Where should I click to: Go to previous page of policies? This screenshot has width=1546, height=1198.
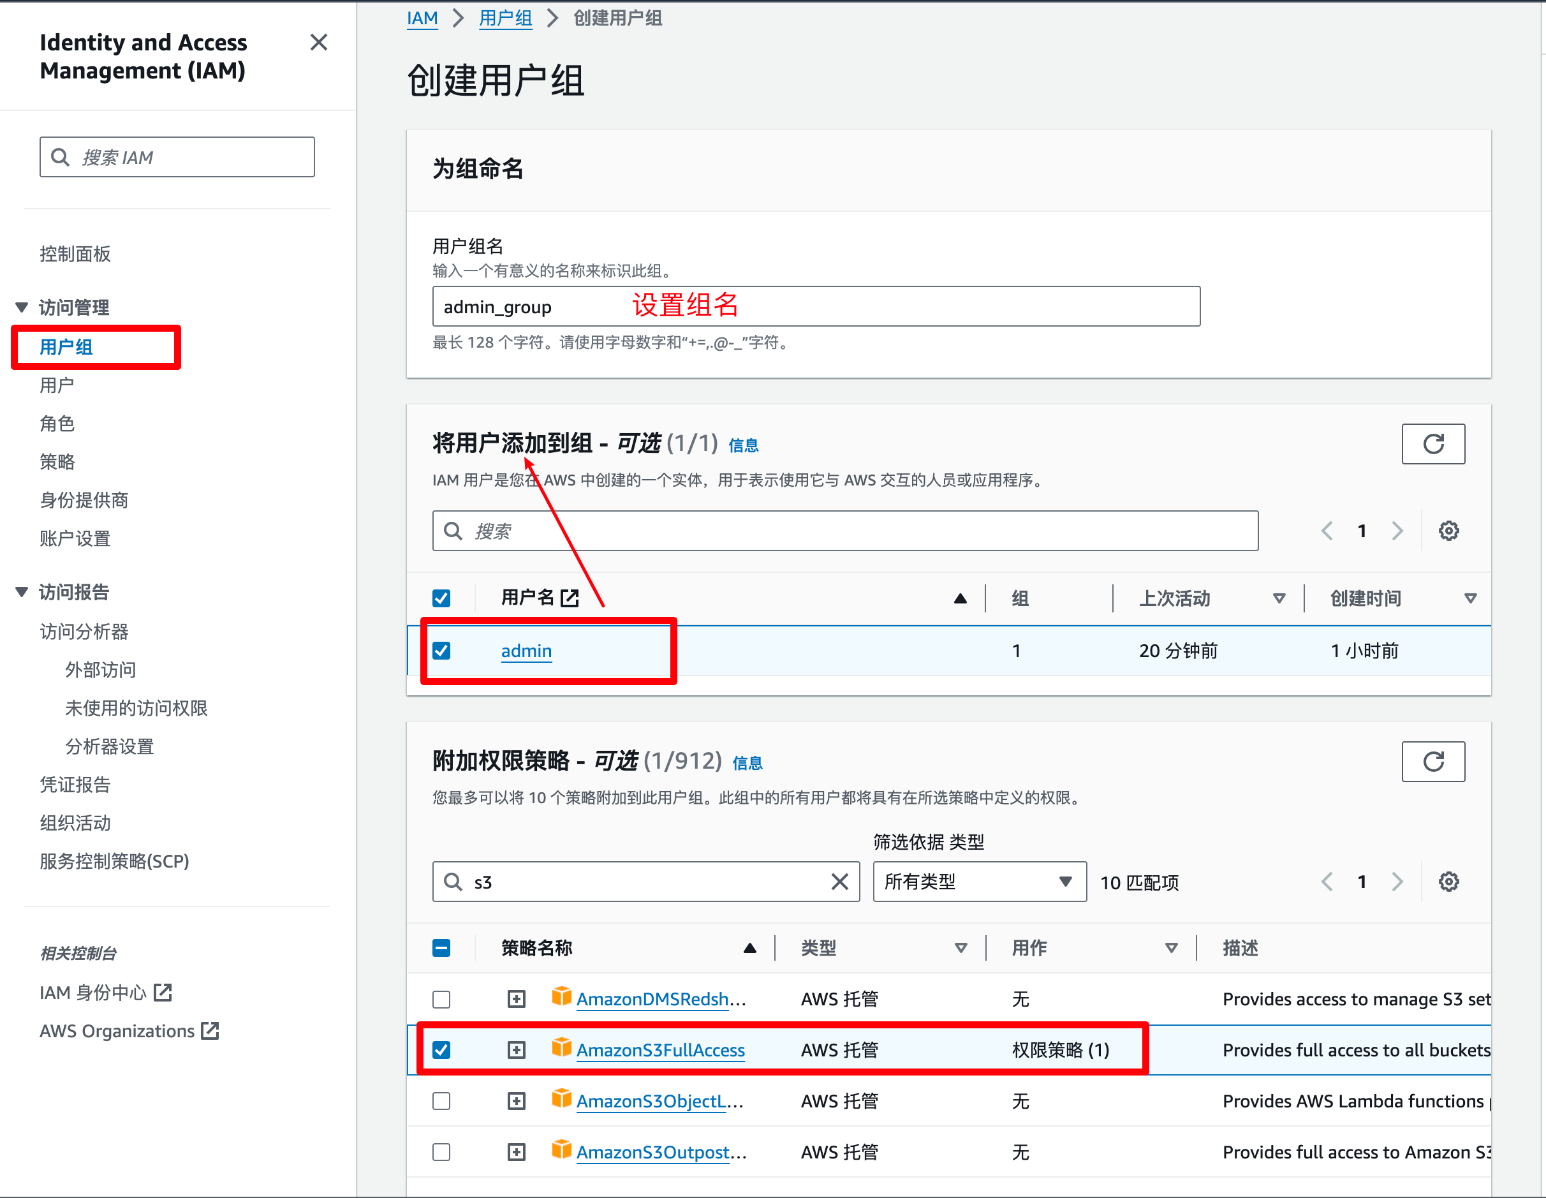tap(1327, 882)
